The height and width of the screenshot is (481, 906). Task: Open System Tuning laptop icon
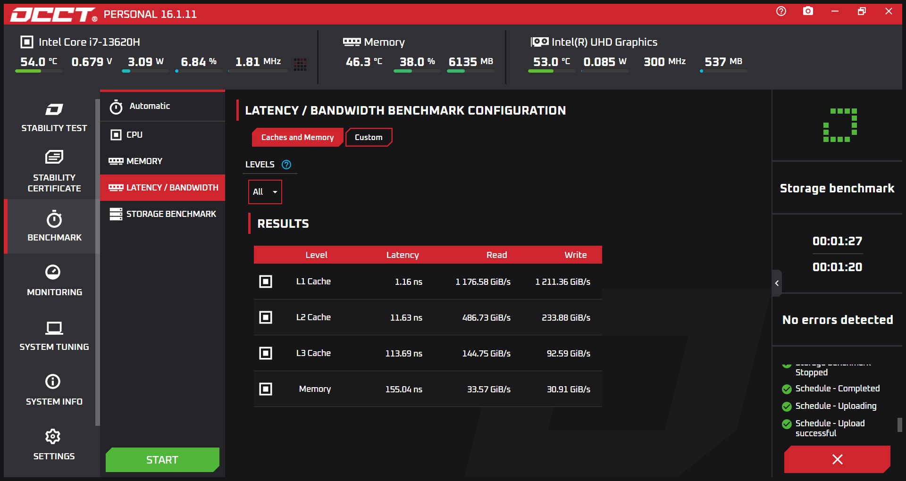click(54, 327)
